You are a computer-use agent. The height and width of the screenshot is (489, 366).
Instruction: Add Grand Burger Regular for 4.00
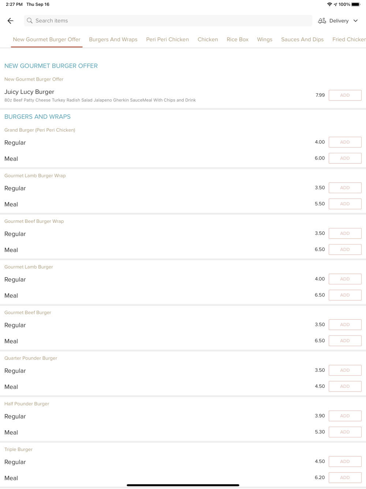(345, 142)
